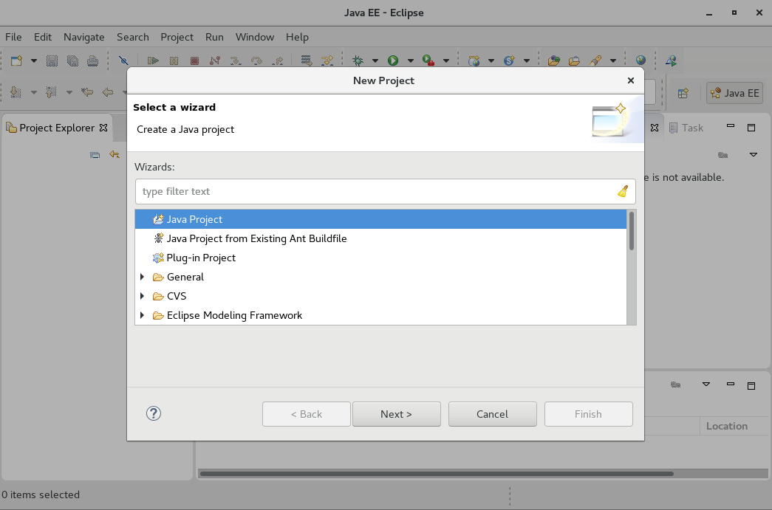Click the Print toolbar icon
The height and width of the screenshot is (510, 772).
click(x=92, y=61)
